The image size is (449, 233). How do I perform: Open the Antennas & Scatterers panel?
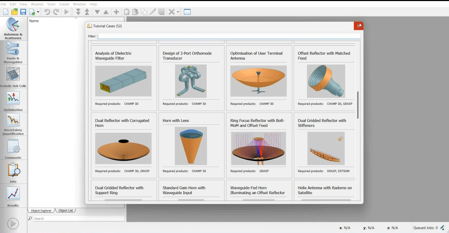click(13, 29)
